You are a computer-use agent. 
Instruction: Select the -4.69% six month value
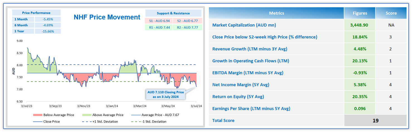coord(48,25)
